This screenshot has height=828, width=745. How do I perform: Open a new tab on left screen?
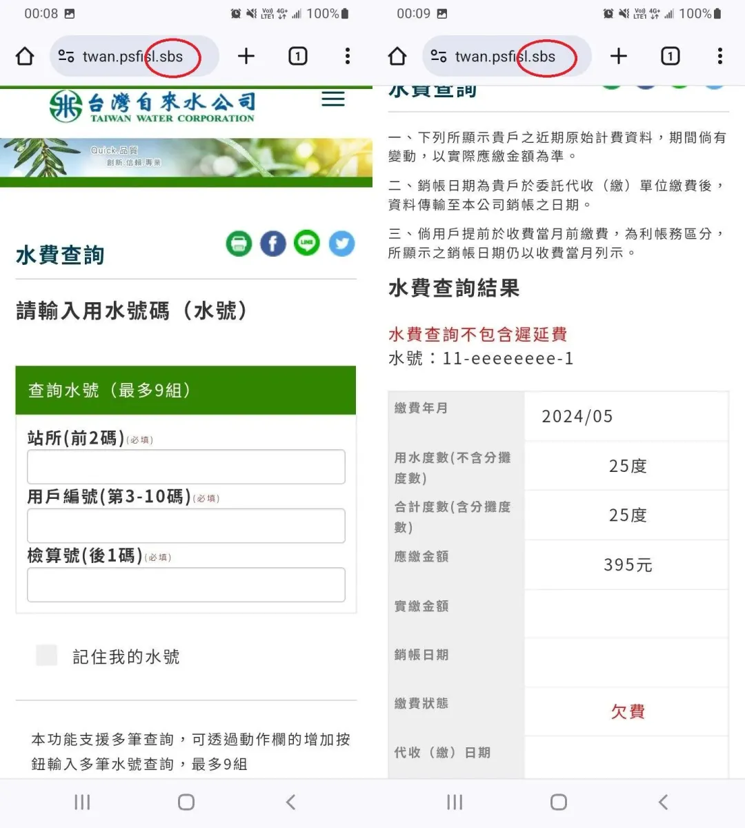(x=246, y=56)
